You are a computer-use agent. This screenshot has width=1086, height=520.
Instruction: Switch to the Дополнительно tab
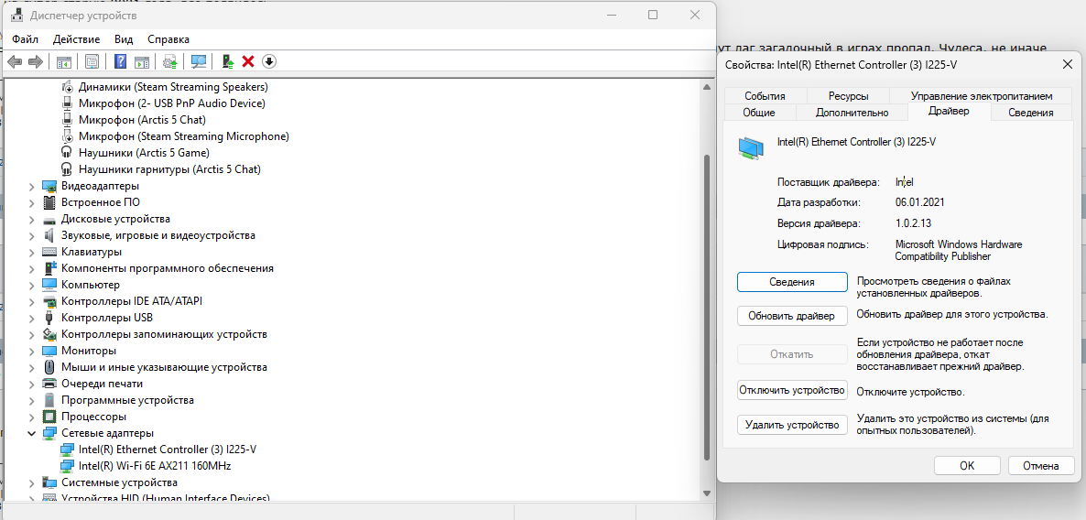pyautogui.click(x=852, y=113)
